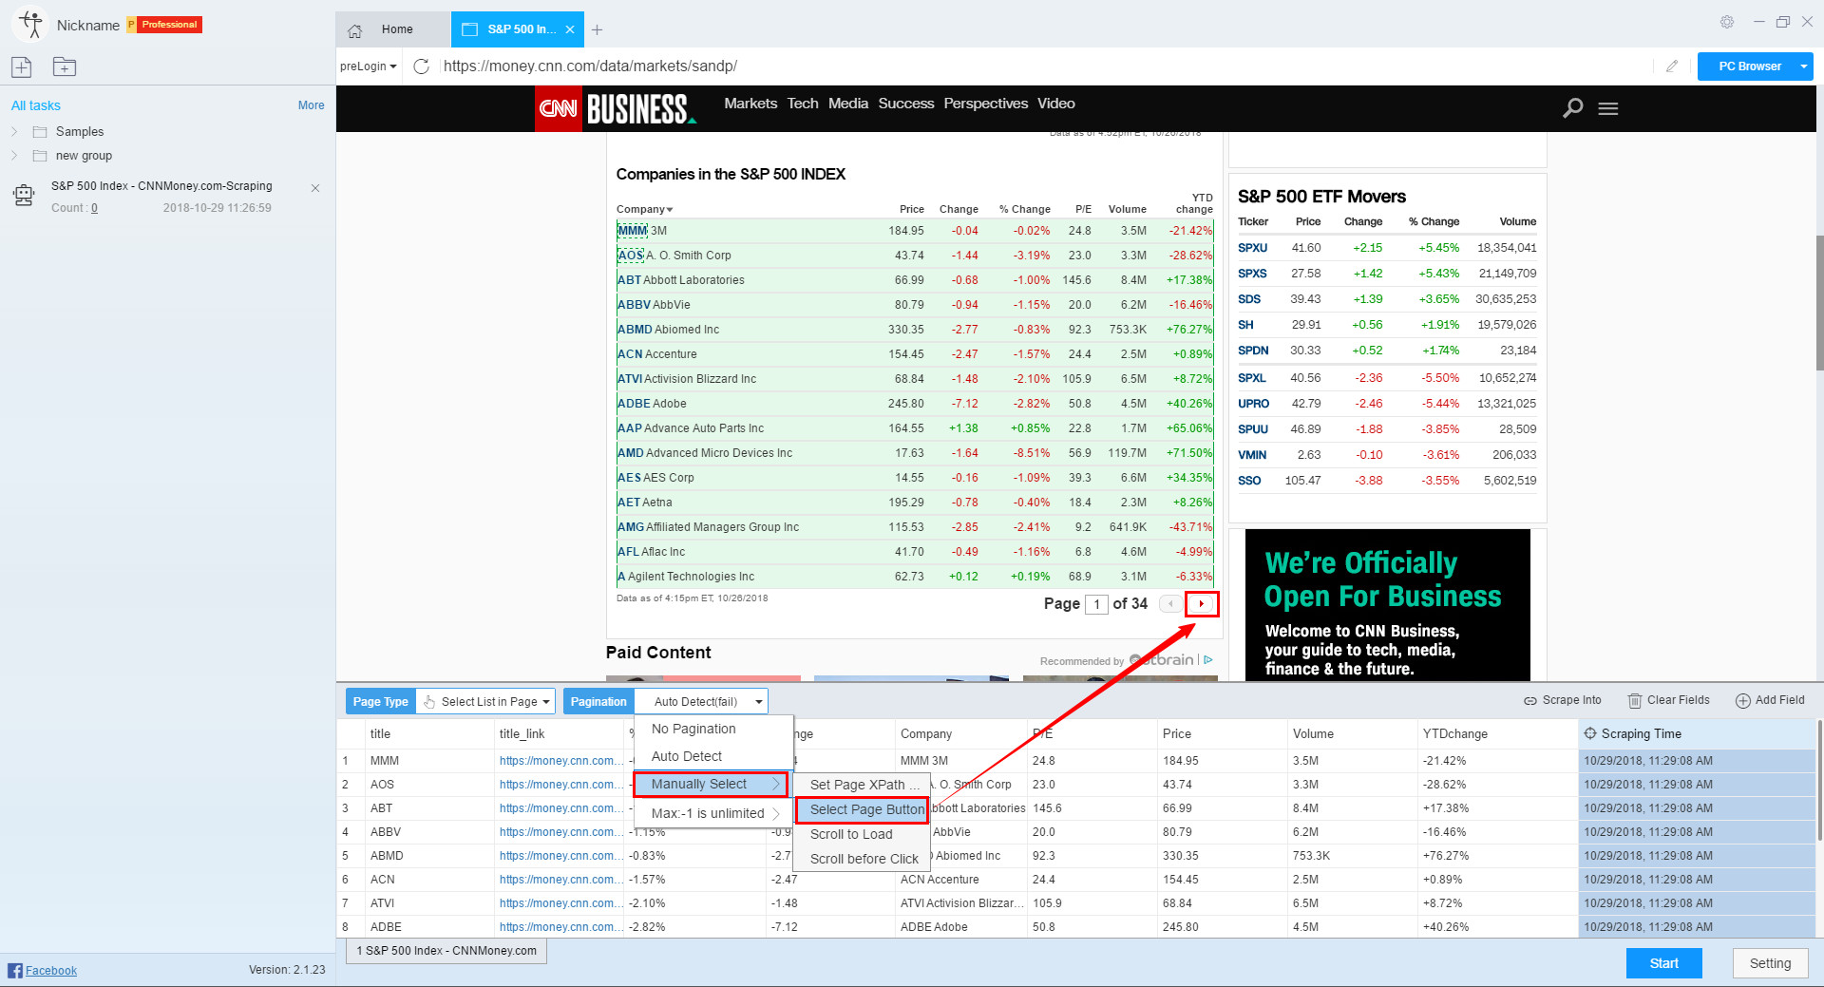The width and height of the screenshot is (1824, 987).
Task: Open Video in CNN navigation
Action: tap(1056, 104)
